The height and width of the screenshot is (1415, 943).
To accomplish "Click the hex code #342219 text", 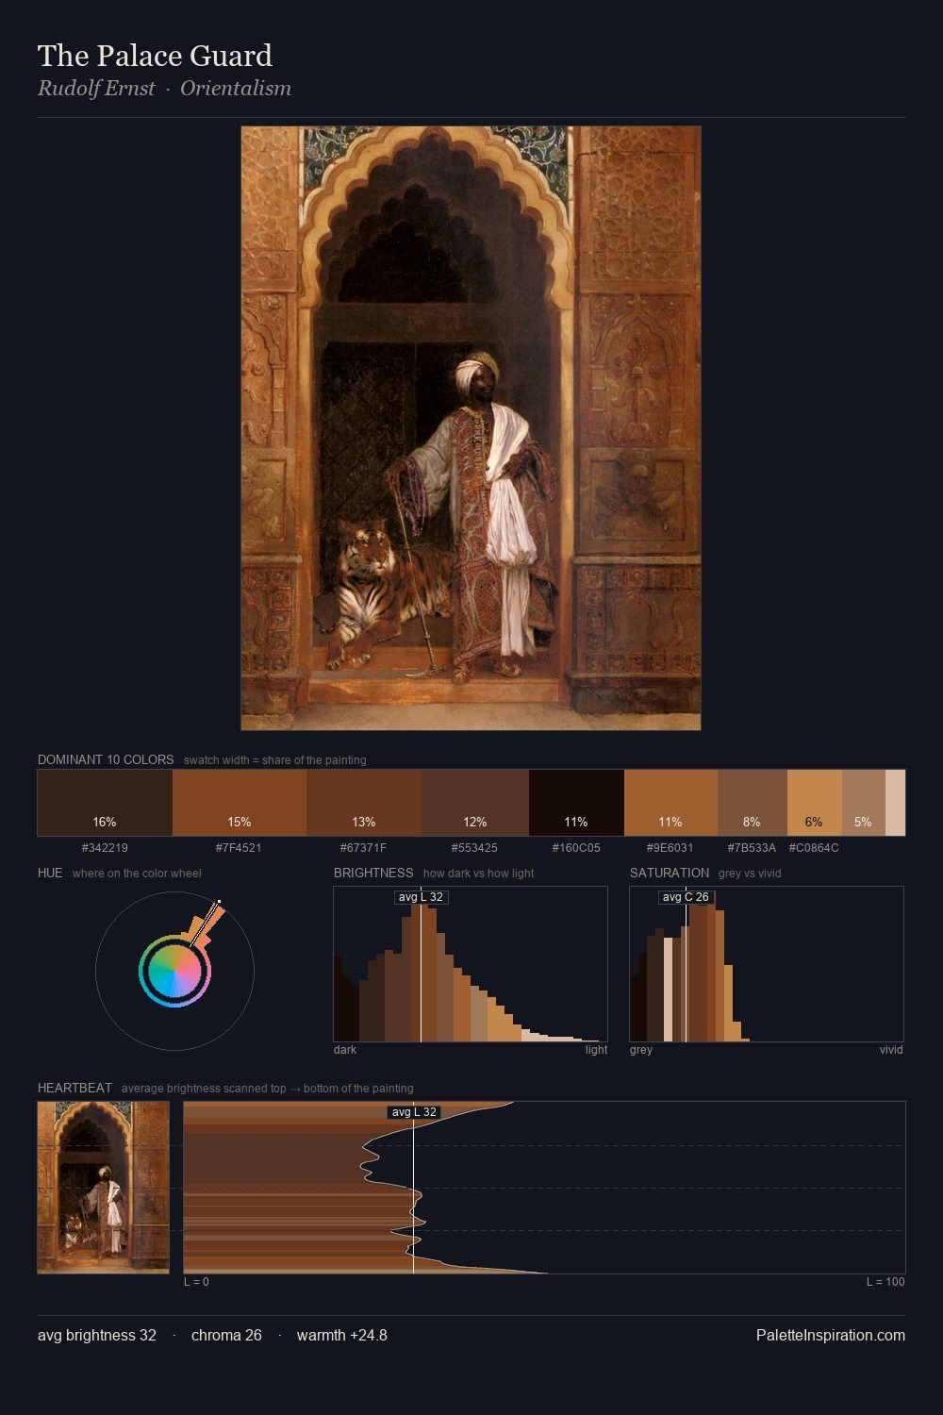I will pos(105,847).
